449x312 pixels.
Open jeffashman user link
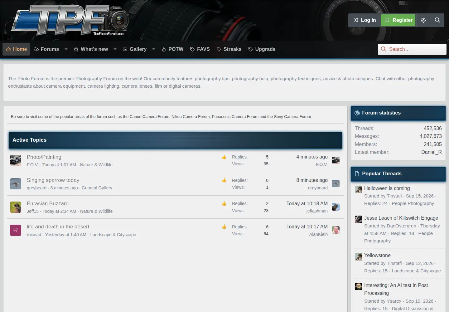[x=317, y=211]
